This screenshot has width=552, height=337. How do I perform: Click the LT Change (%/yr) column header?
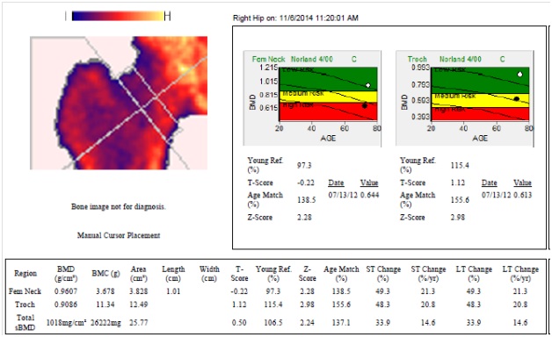520,274
